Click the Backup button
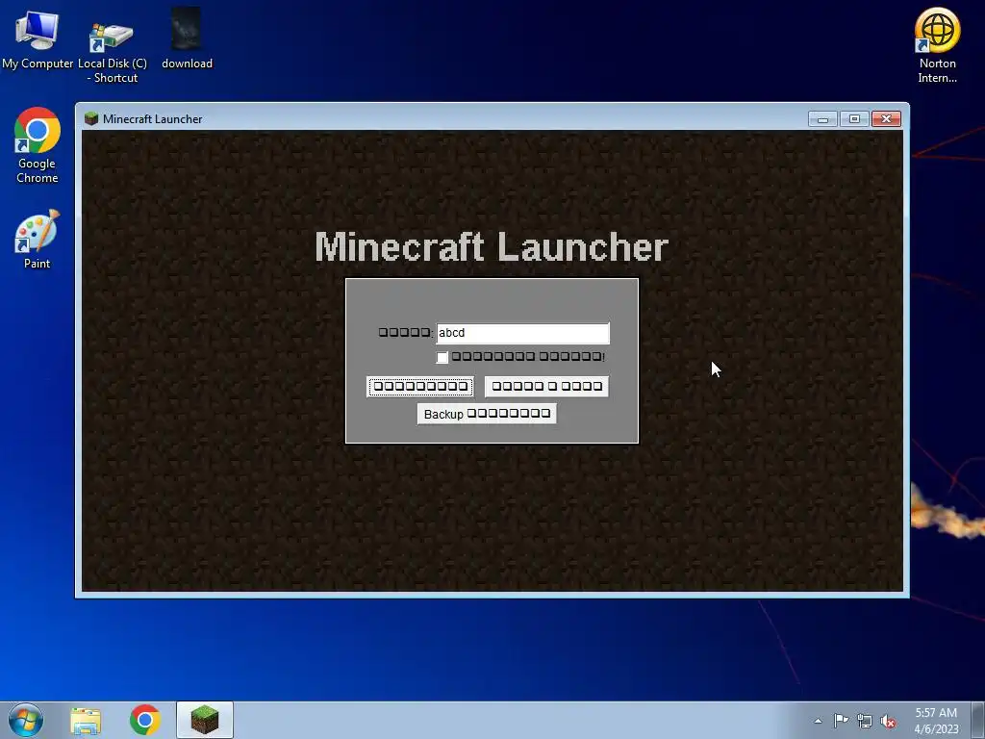The height and width of the screenshot is (739, 985). coord(487,414)
